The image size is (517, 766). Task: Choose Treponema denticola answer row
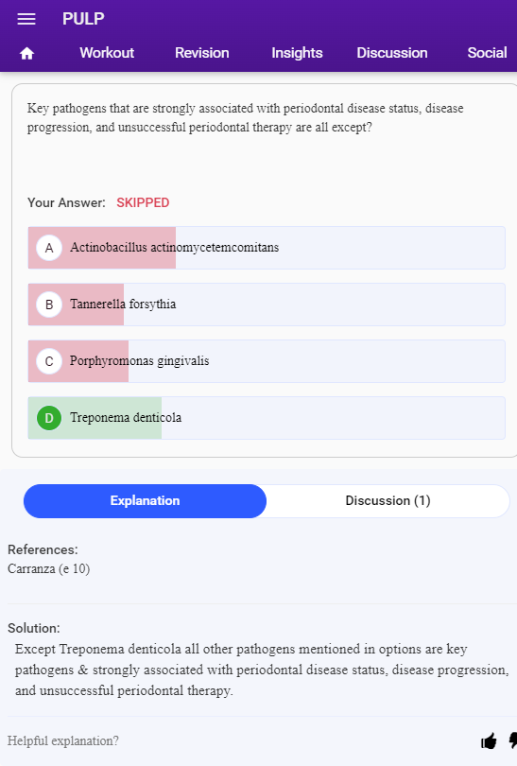click(267, 418)
